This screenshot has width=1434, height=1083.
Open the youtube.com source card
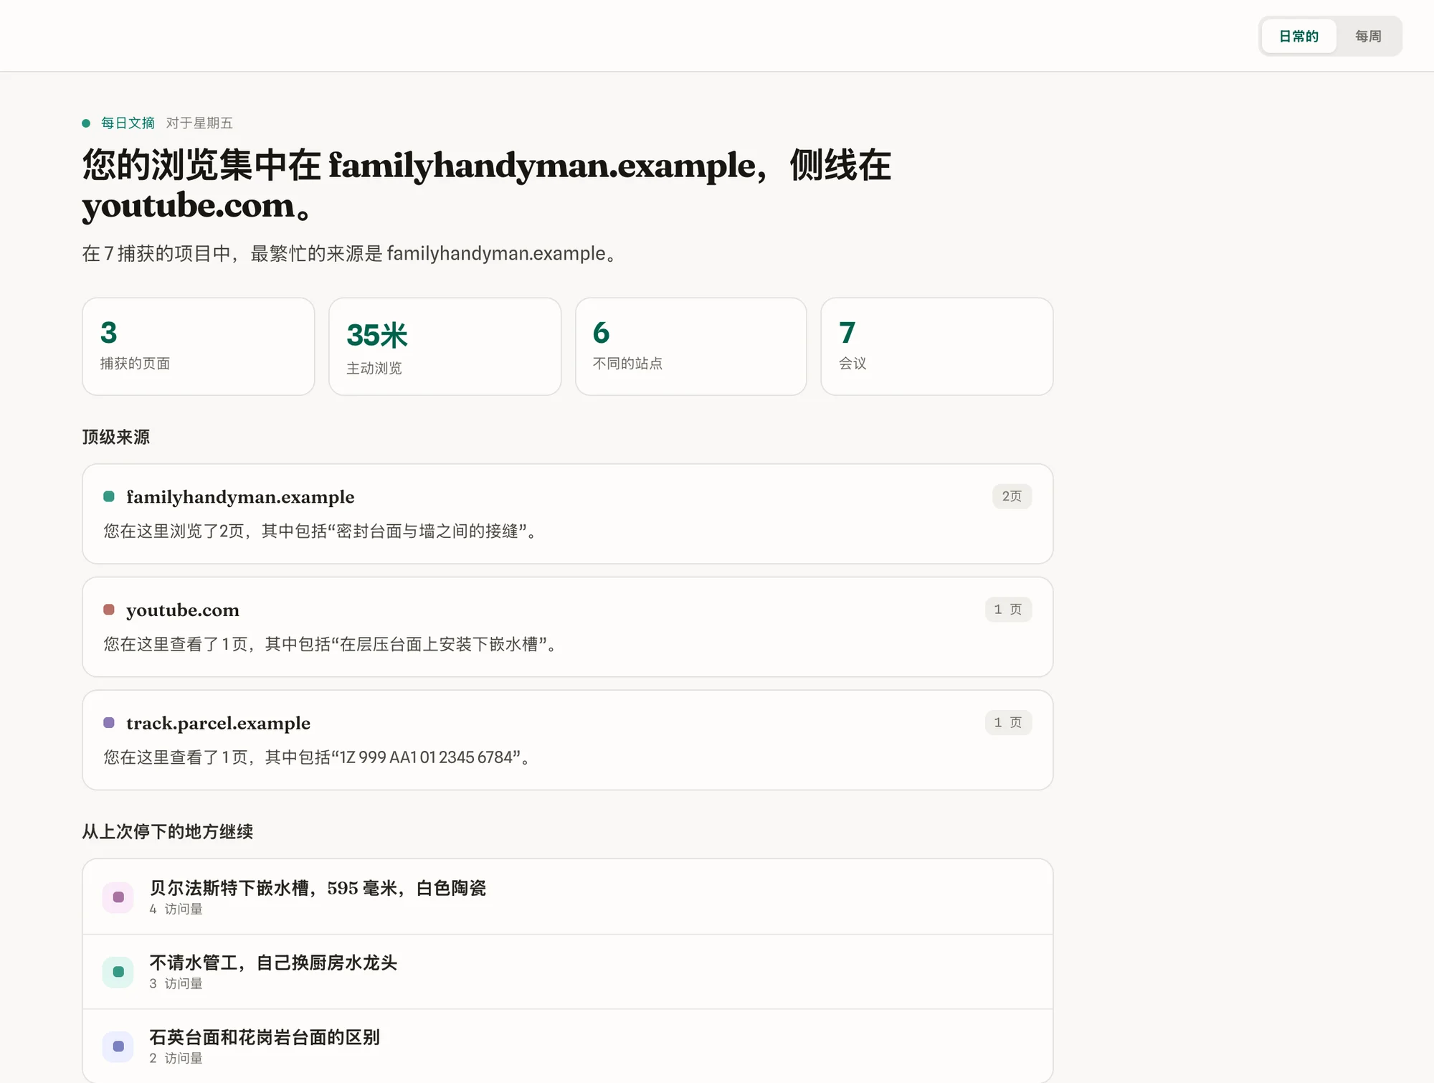click(568, 627)
